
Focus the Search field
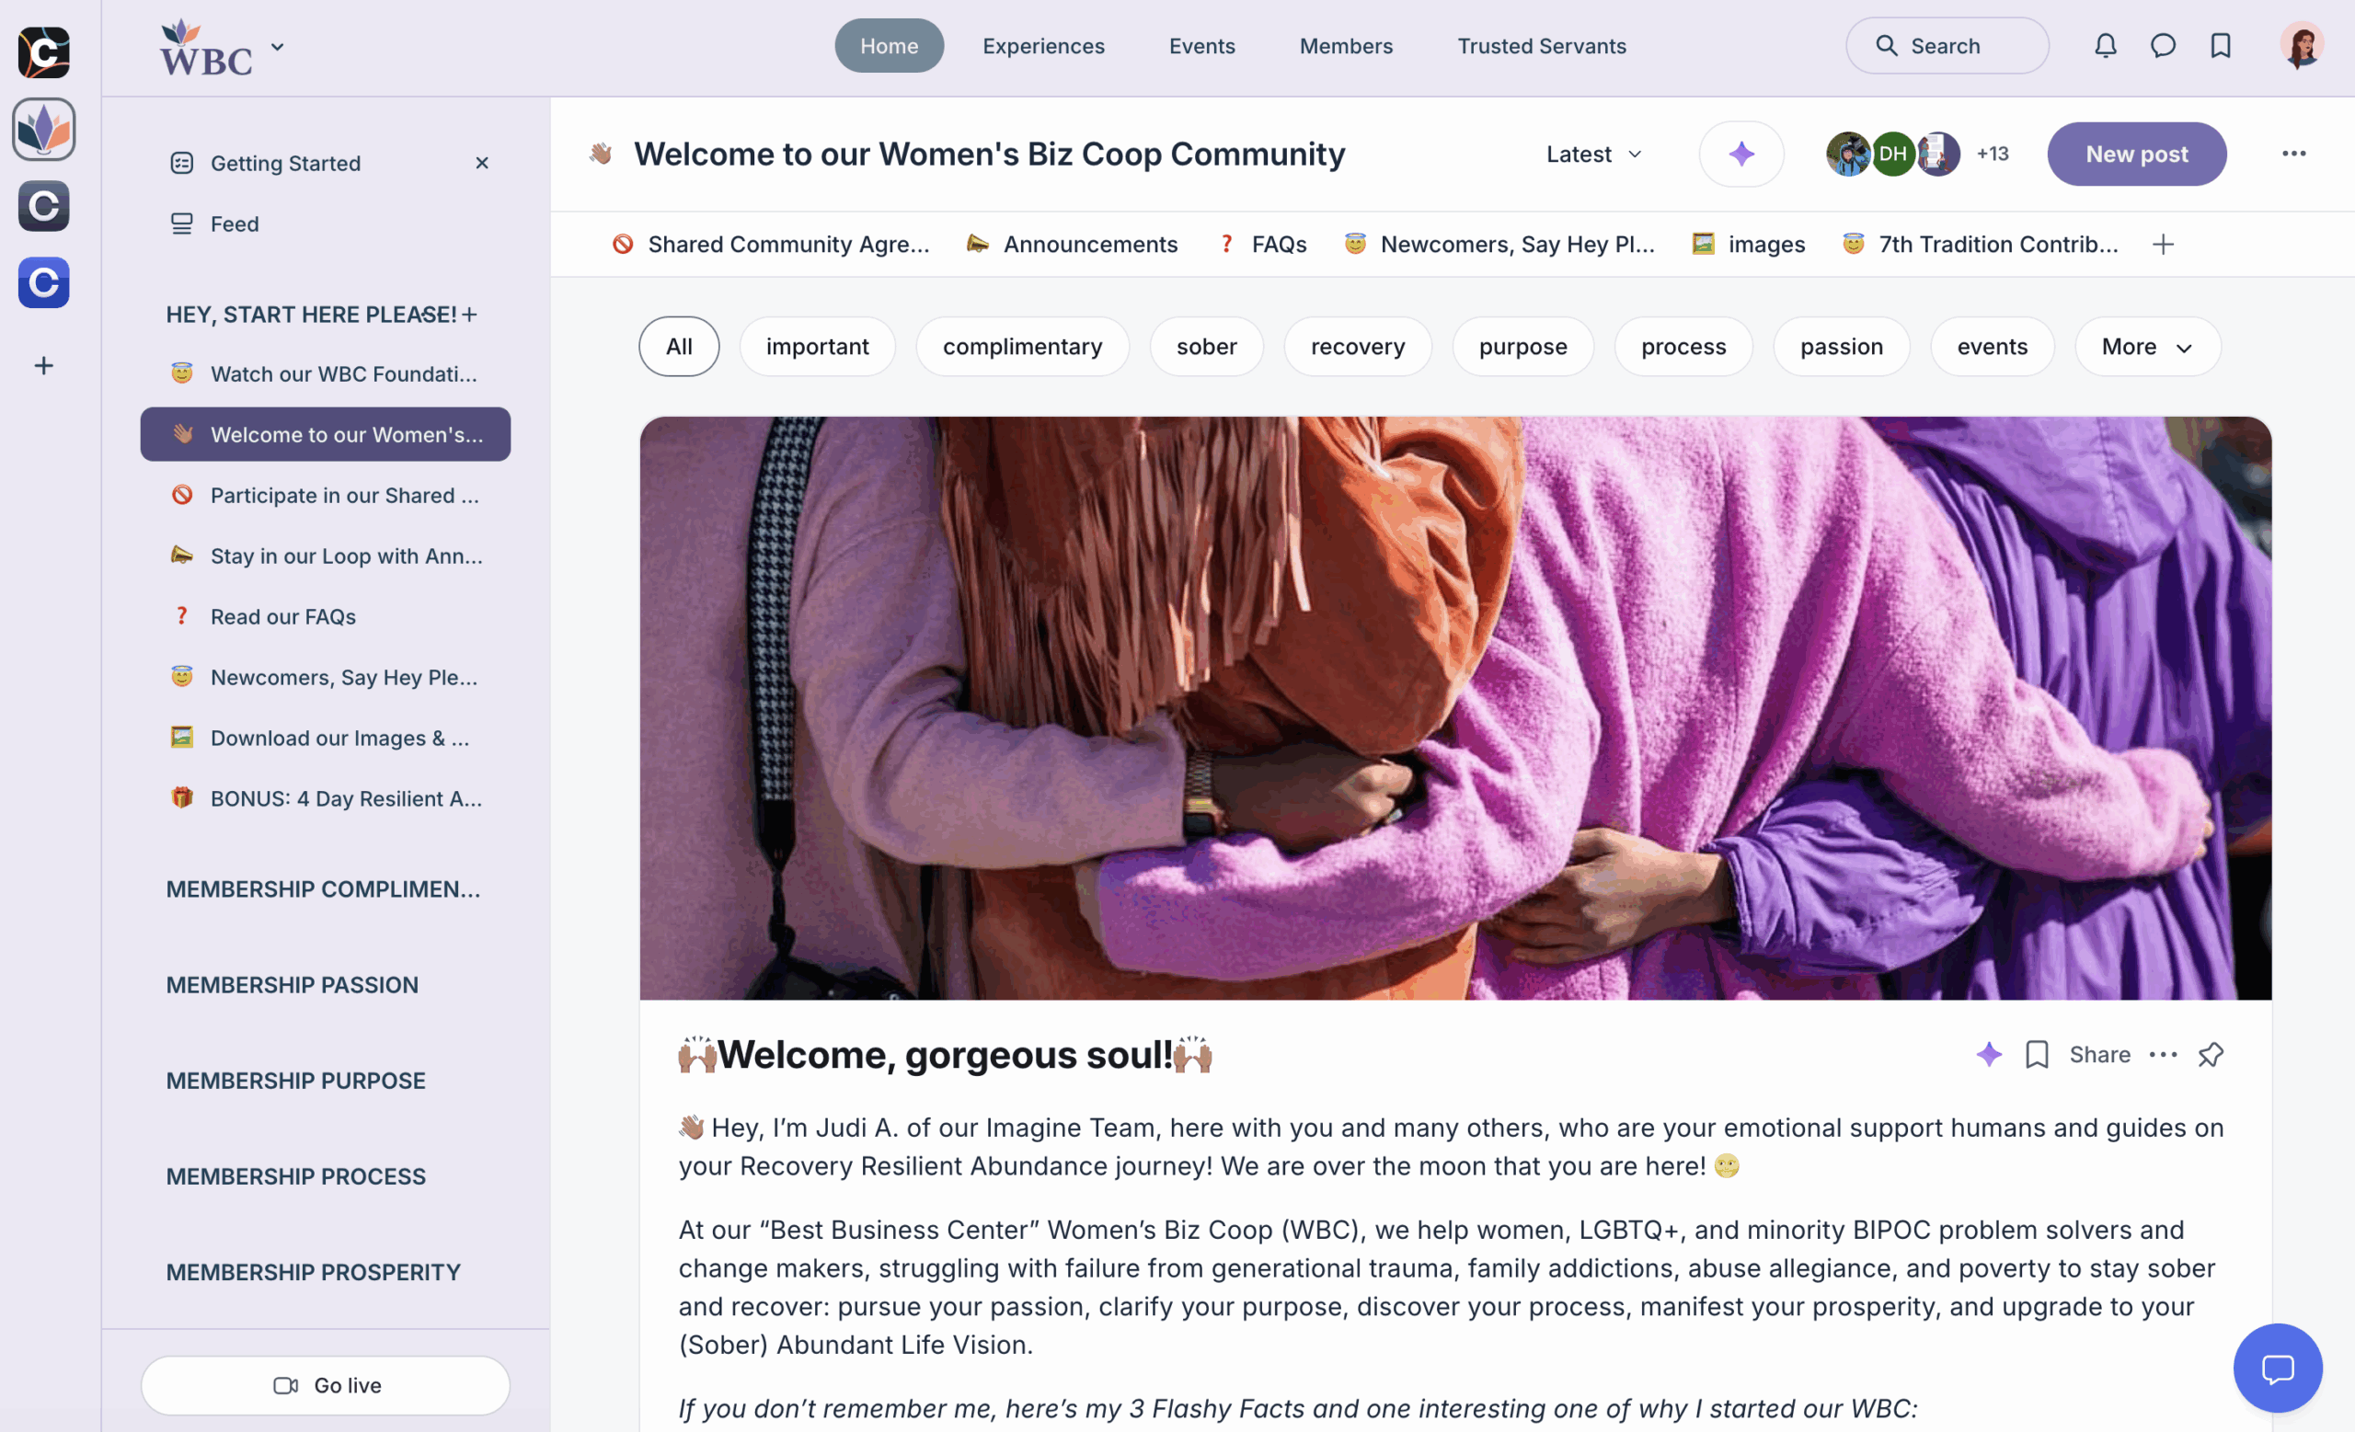click(1947, 46)
